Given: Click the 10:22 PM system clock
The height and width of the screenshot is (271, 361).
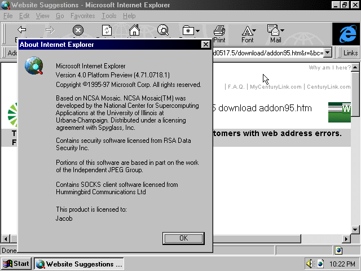Looking at the screenshot, I should pos(342,264).
